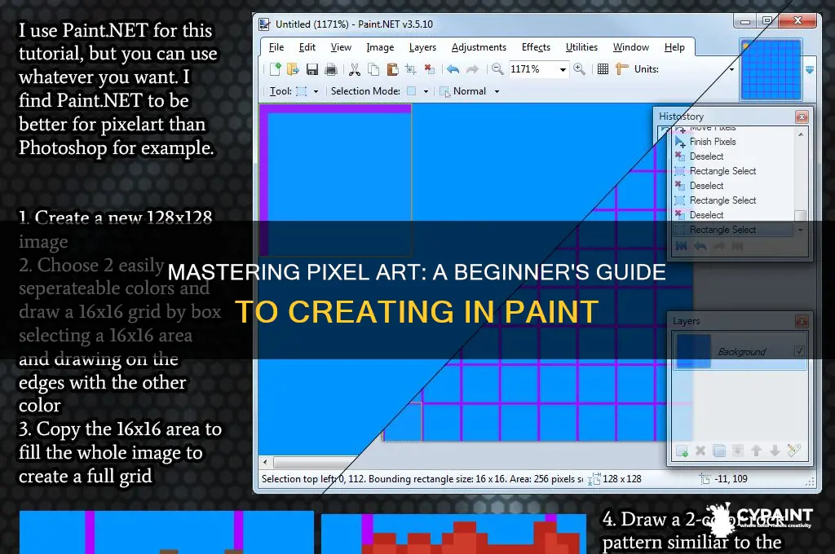
Task: Expand the 1171% zoom level dropdown
Action: tap(563, 69)
